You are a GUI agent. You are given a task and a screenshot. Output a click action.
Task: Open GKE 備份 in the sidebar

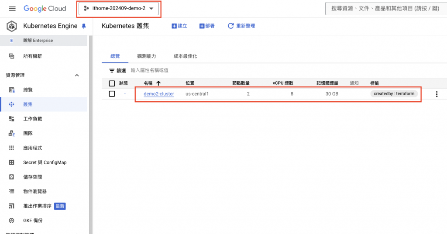33,220
